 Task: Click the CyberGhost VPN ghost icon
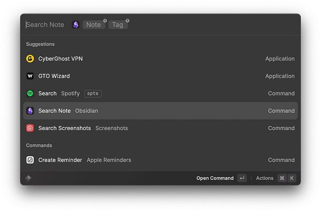30,59
